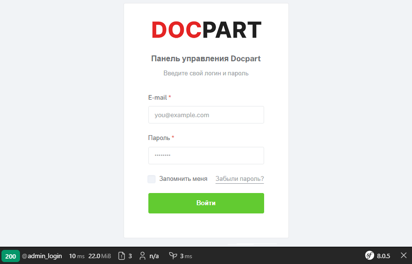Open the Symfony 8.0.5 version info
The height and width of the screenshot is (264, 412).
pos(383,256)
